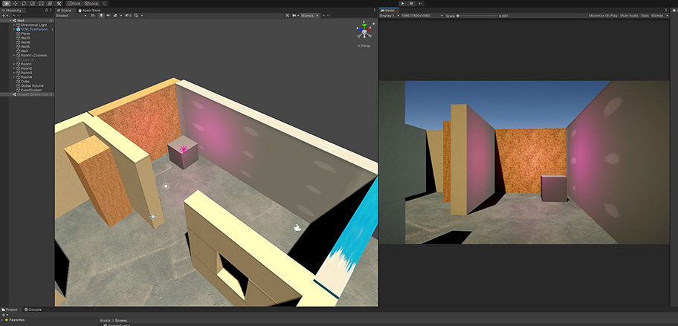Open the Asset Store tab
This screenshot has width=678, height=326.
89,10
